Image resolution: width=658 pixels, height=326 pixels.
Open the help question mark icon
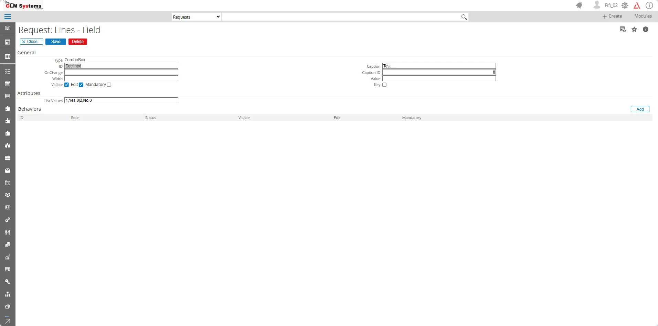[x=646, y=30]
